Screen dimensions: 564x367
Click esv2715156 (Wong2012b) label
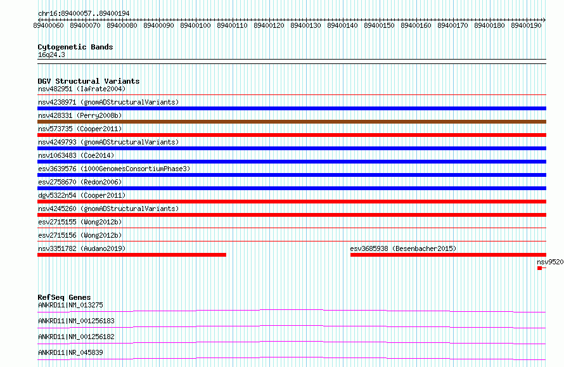80,235
